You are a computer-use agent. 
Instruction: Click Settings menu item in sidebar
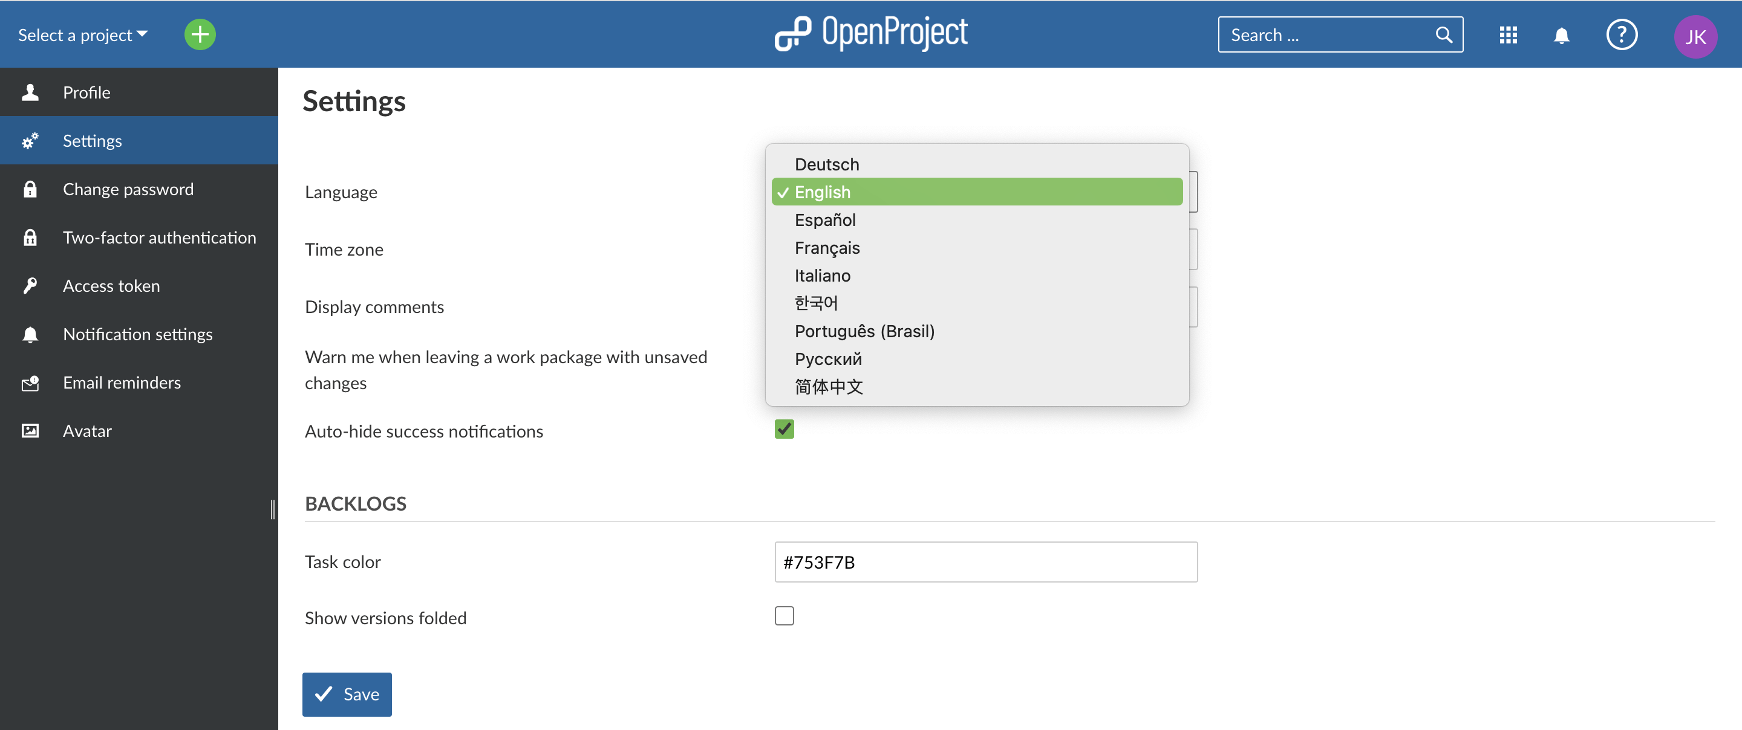pyautogui.click(x=139, y=140)
